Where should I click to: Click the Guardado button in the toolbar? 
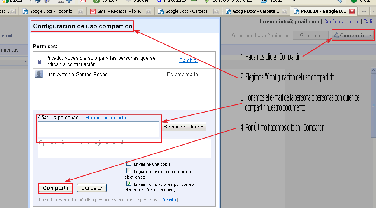[x=311, y=35]
